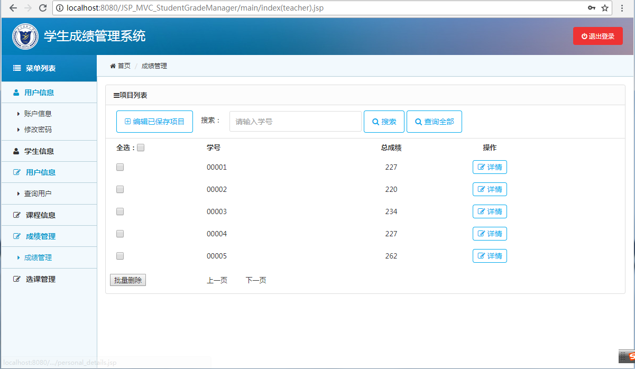Click 详情 for student 00004
635x369 pixels.
tap(490, 234)
